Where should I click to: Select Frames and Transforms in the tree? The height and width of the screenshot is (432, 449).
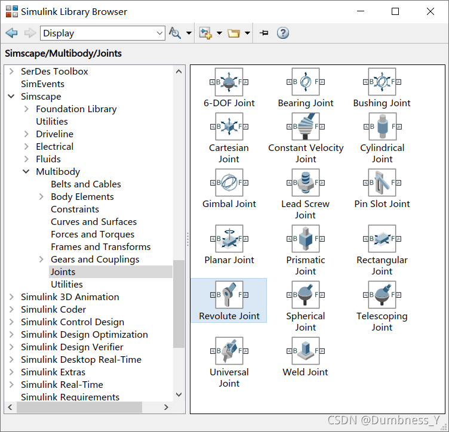pyautogui.click(x=101, y=247)
